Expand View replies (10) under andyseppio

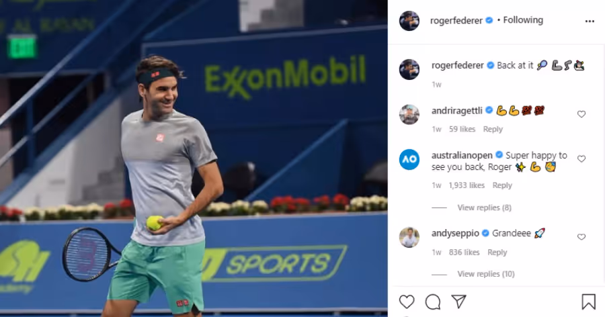click(x=486, y=274)
